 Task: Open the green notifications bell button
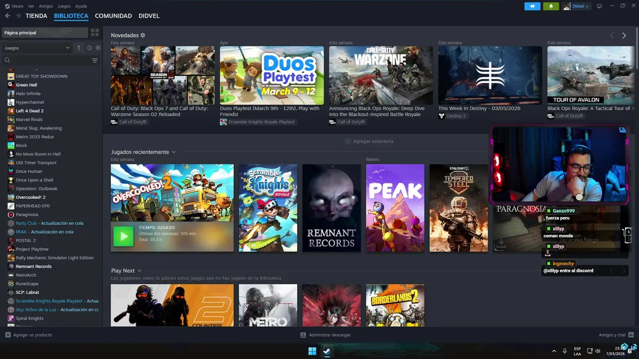(x=551, y=6)
